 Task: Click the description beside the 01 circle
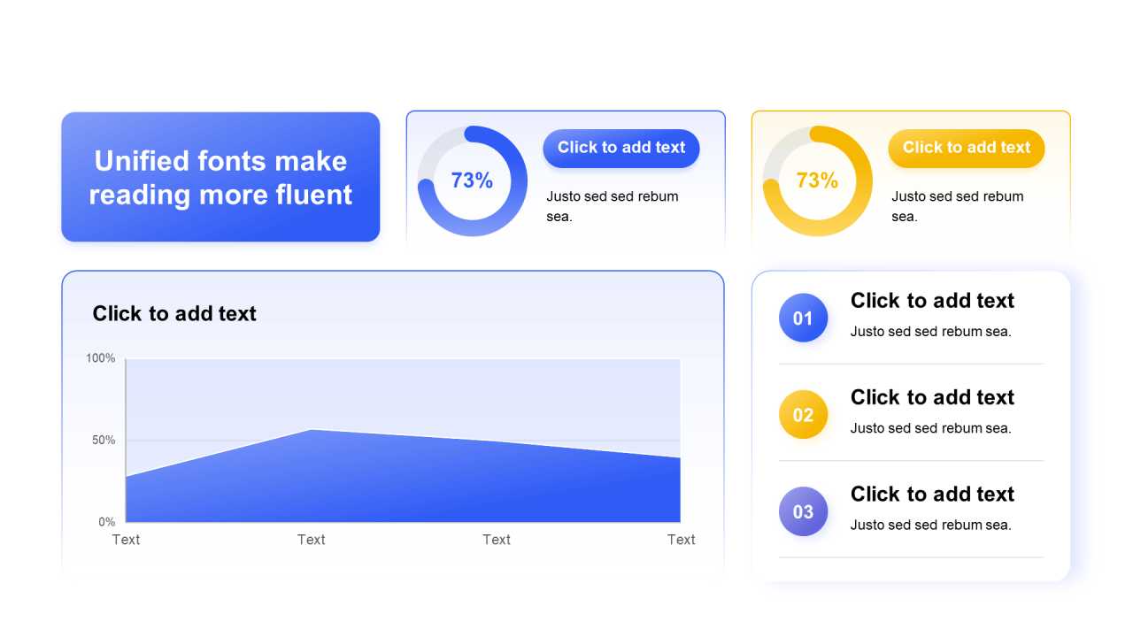point(930,332)
